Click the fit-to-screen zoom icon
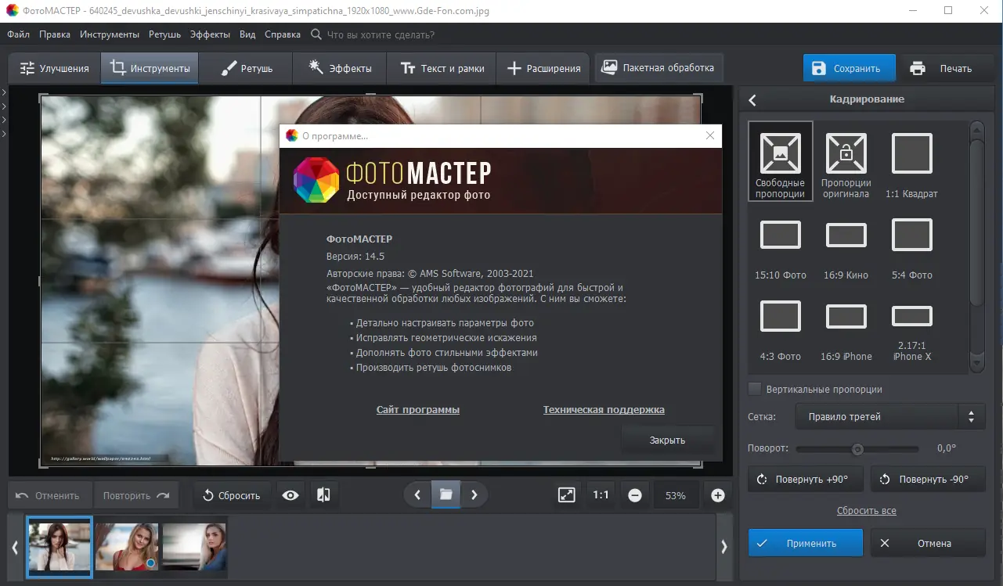Screen dimensions: 1003x586 [x=566, y=495]
